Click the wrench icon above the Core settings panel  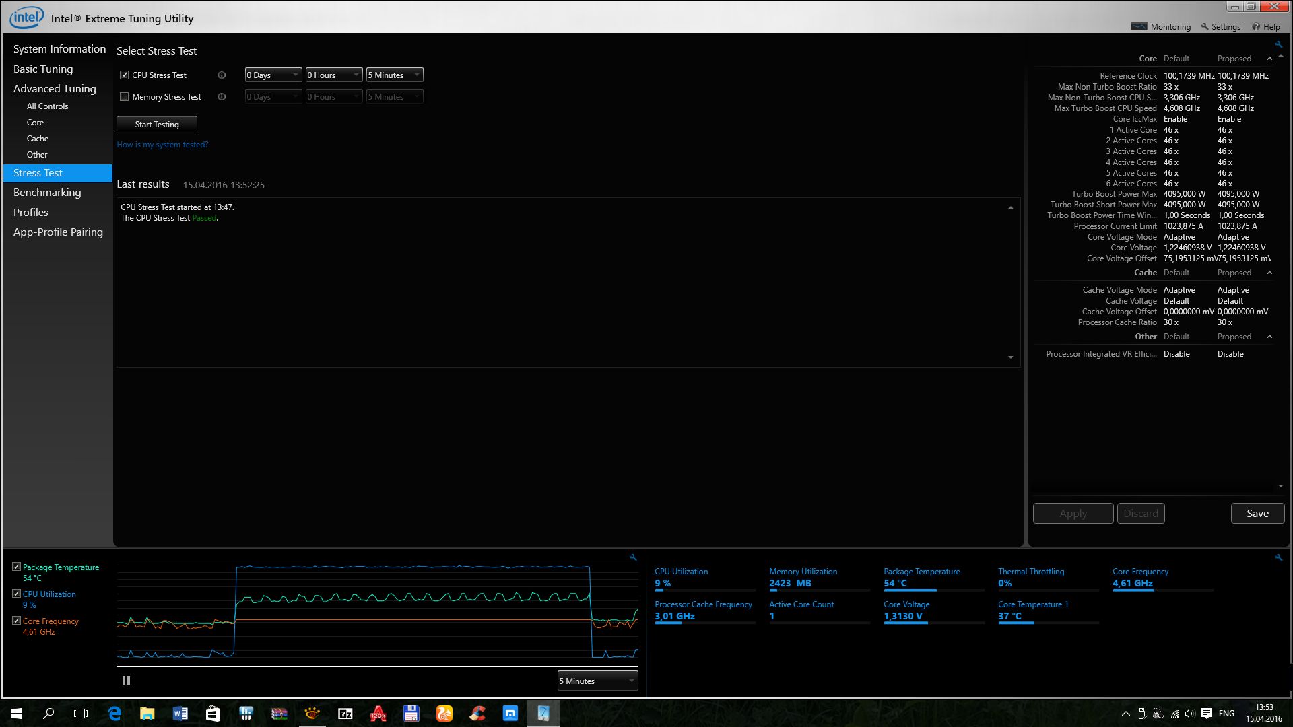(1279, 44)
